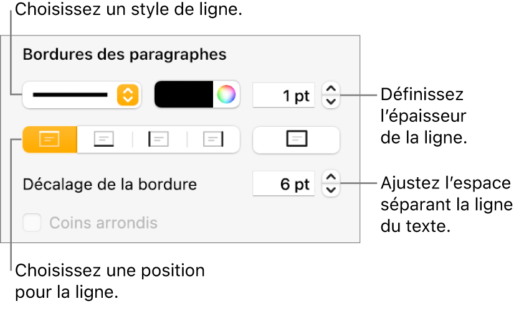The height and width of the screenshot is (309, 524).
Task: Select the right border position button
Action: pyautogui.click(x=213, y=140)
